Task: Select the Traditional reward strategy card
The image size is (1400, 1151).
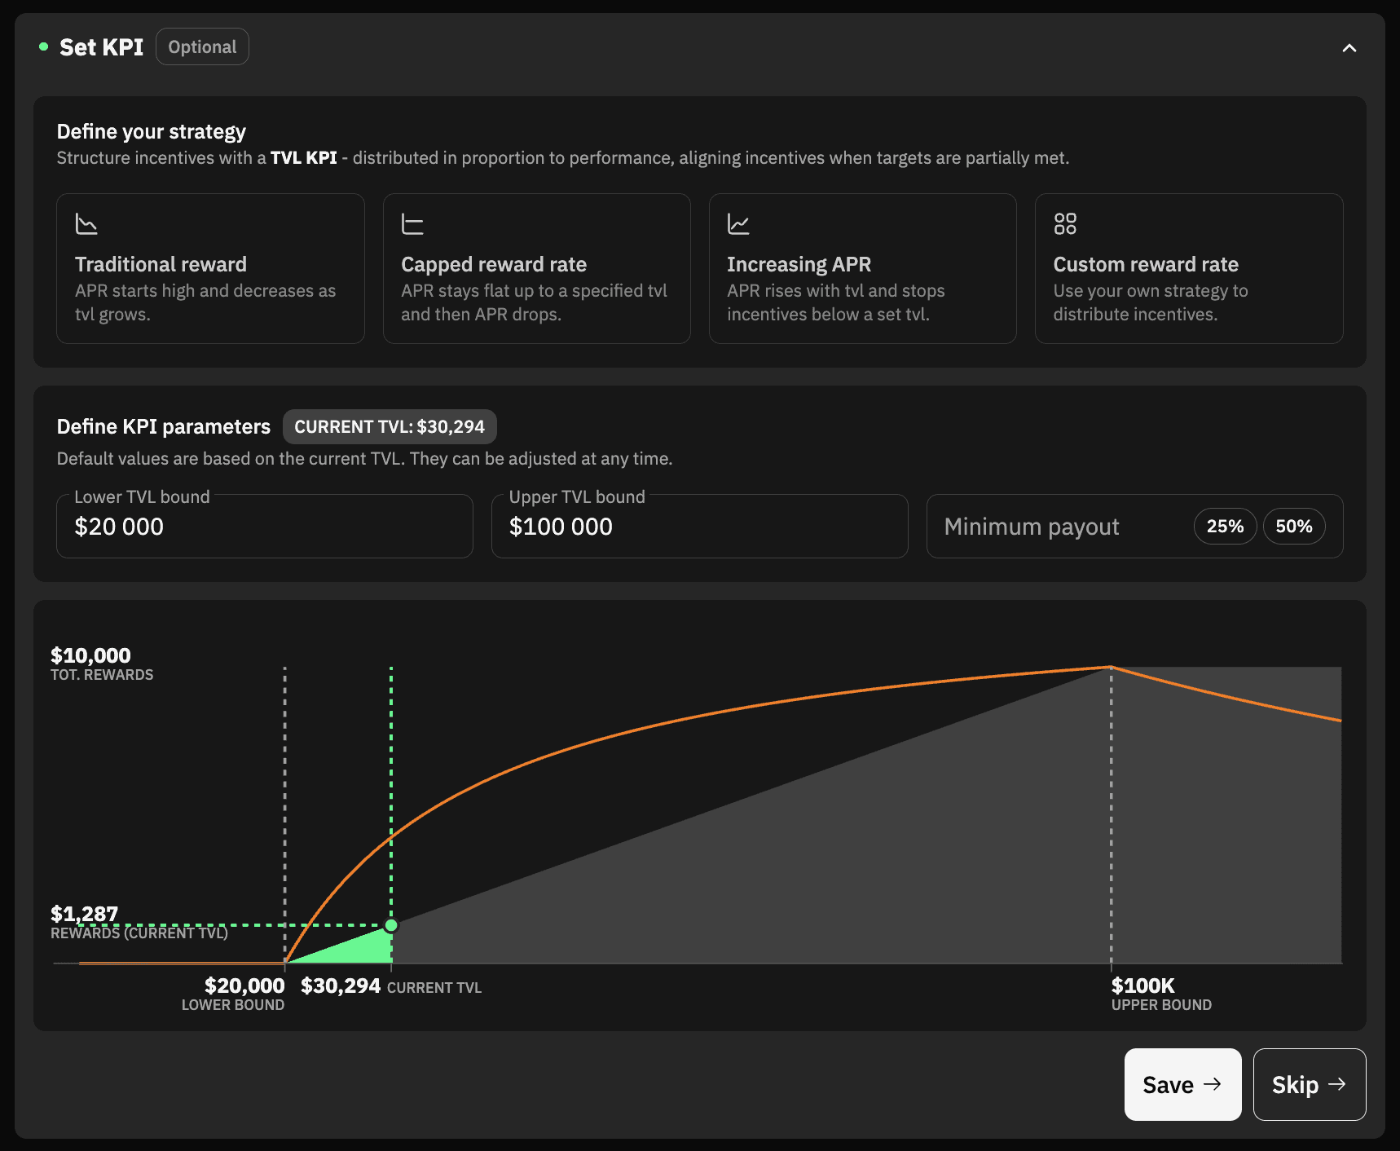Action: point(210,268)
